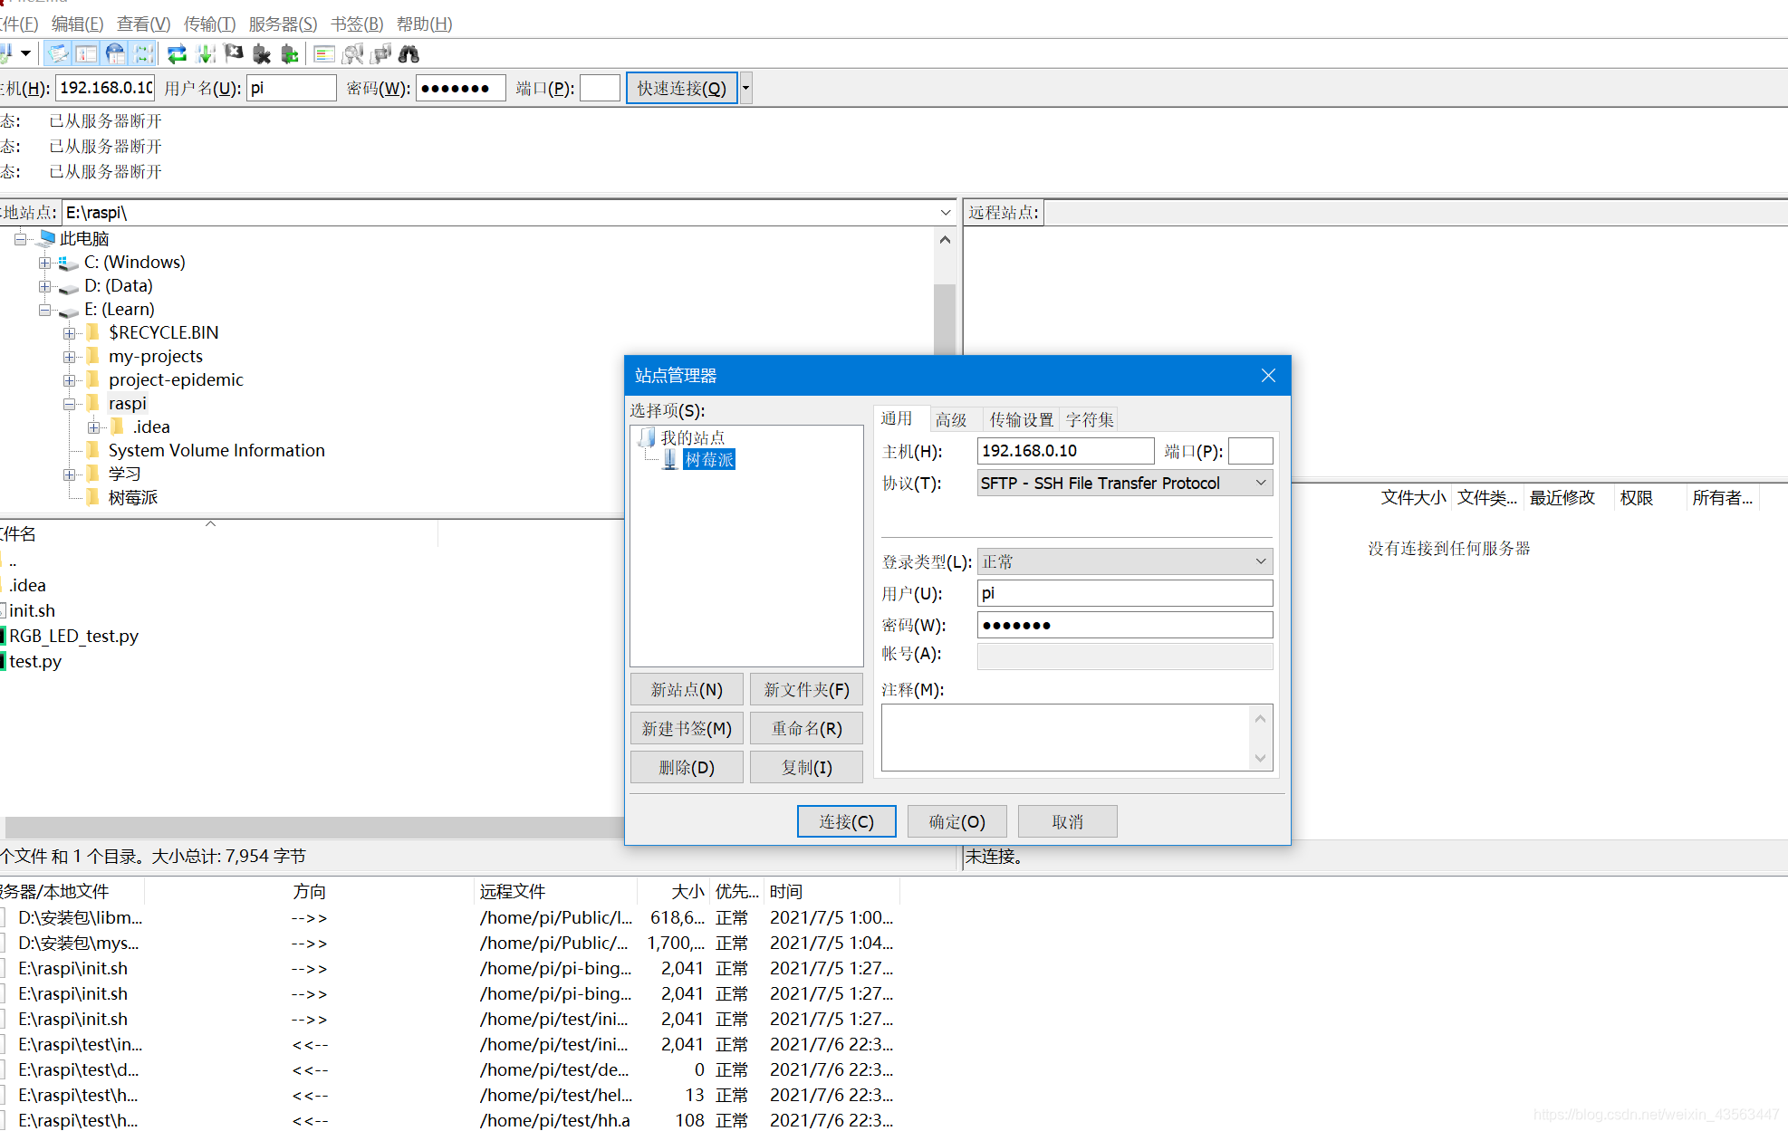This screenshot has height=1131, width=1788.
Task: Collapse the raspi folder node
Action: pos(69,404)
